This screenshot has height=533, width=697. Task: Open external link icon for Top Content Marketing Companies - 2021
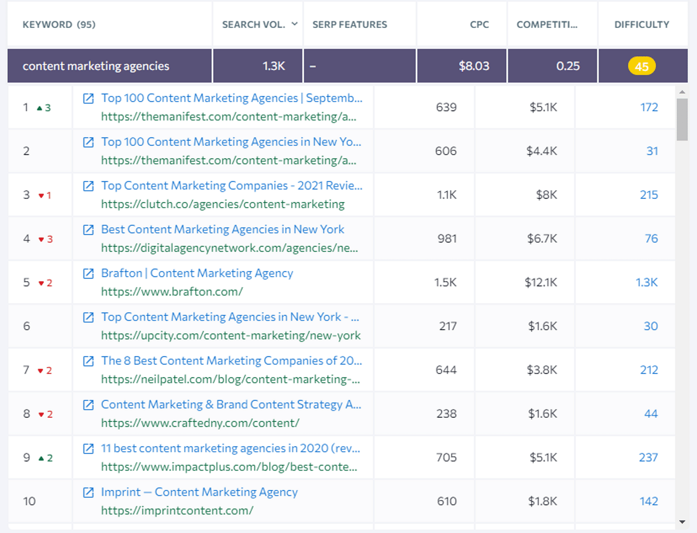click(88, 186)
